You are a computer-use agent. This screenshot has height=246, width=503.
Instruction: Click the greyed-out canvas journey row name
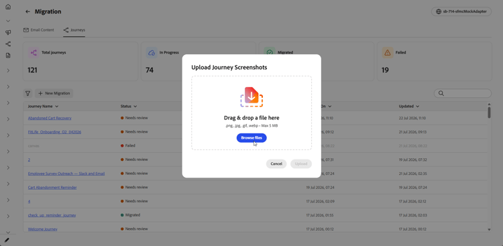point(34,145)
